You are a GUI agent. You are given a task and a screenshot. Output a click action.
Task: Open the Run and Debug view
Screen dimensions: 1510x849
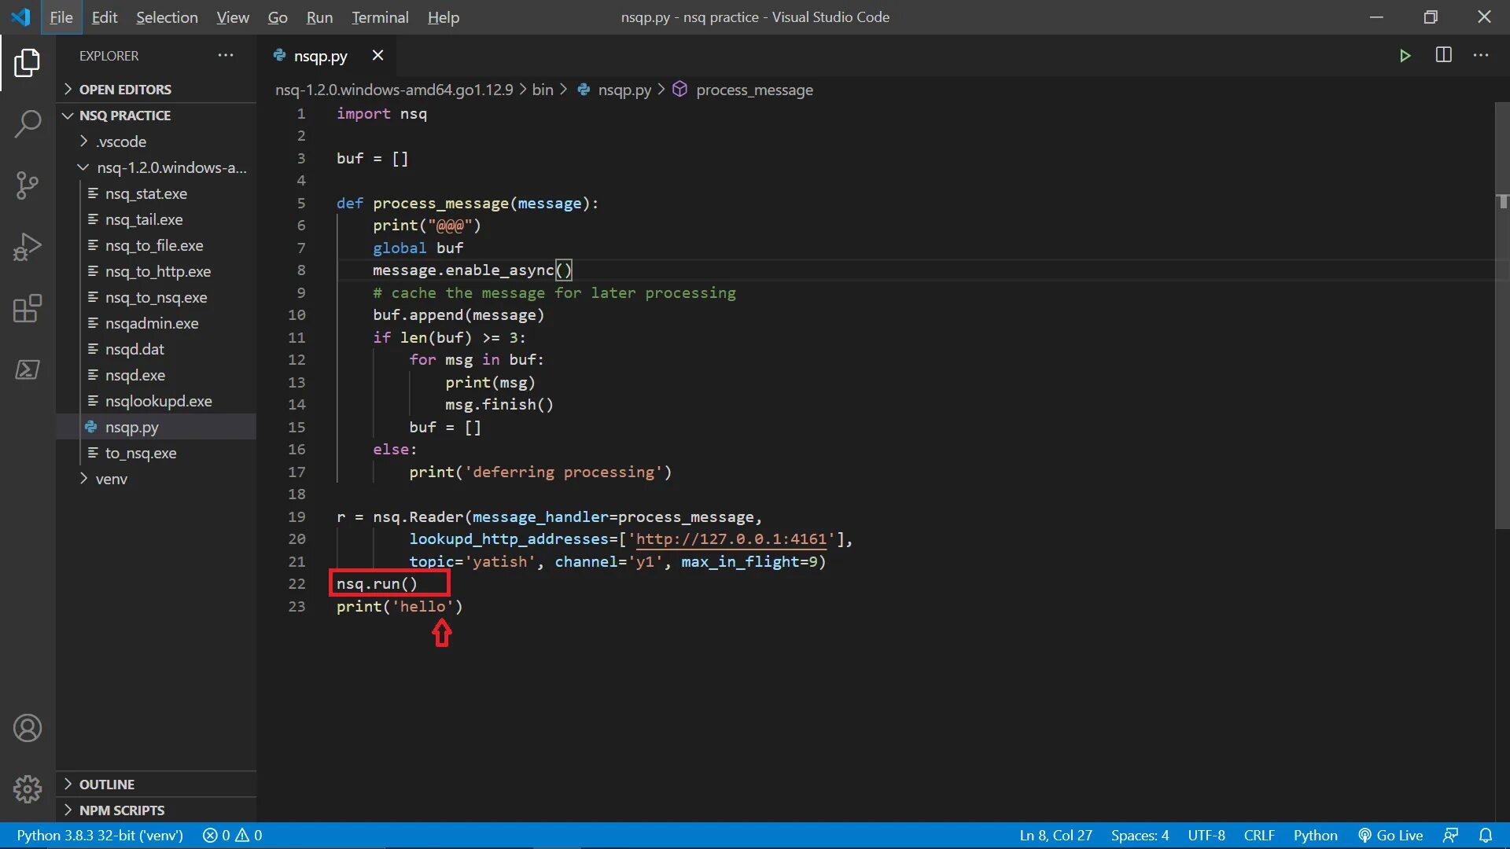pyautogui.click(x=28, y=247)
